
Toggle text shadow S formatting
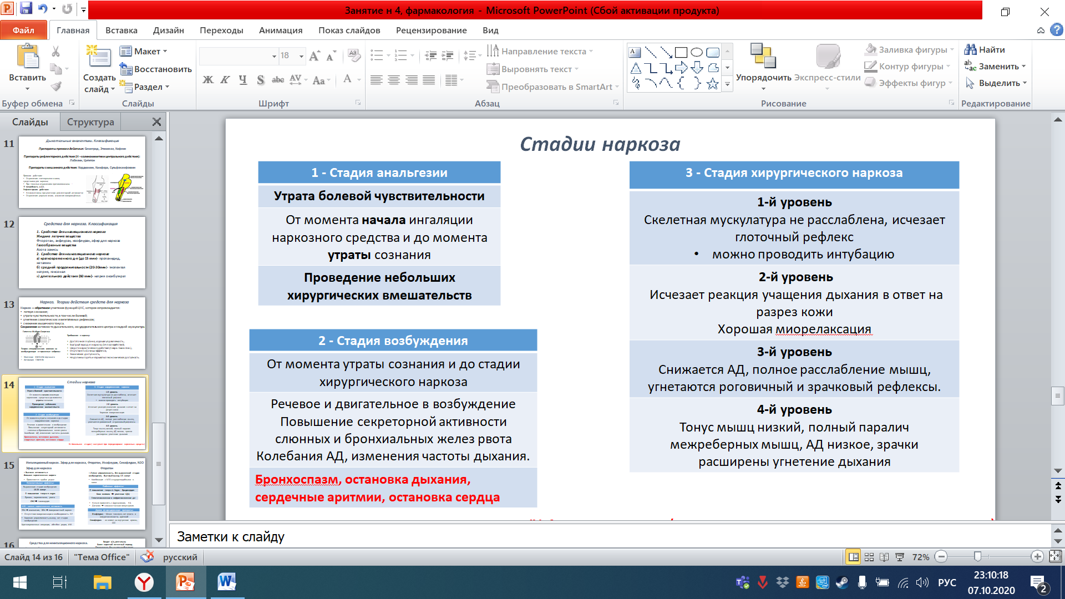coord(260,80)
